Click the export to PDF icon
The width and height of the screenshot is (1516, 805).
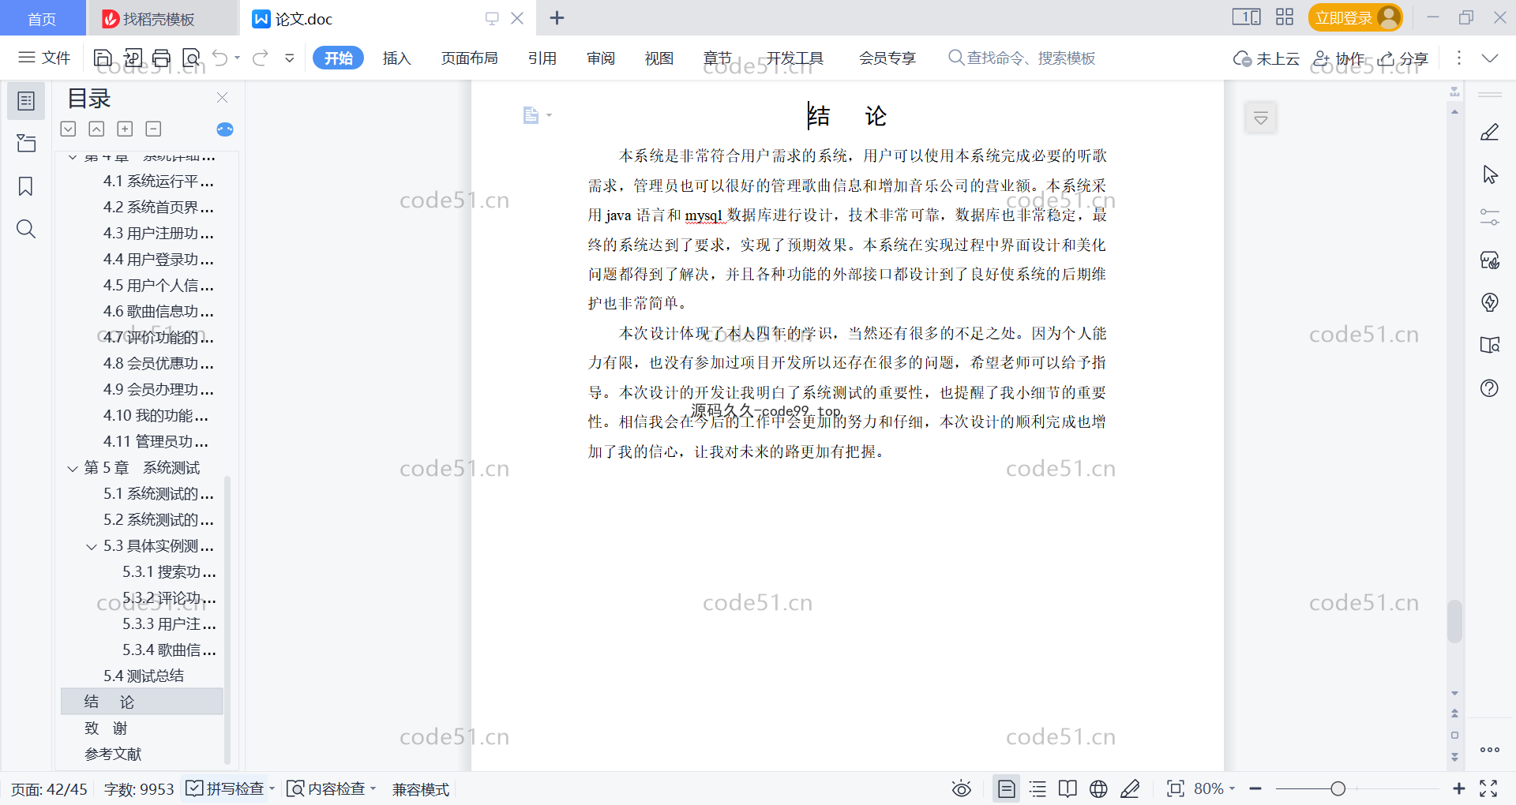click(x=133, y=58)
